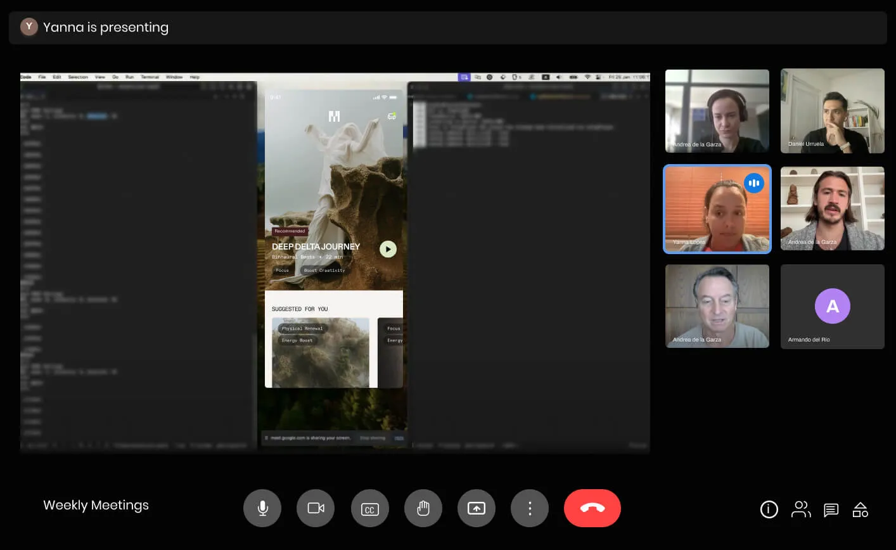Click the Wi-Fi icon in shared macOS menu bar
The height and width of the screenshot is (550, 896).
tap(587, 77)
